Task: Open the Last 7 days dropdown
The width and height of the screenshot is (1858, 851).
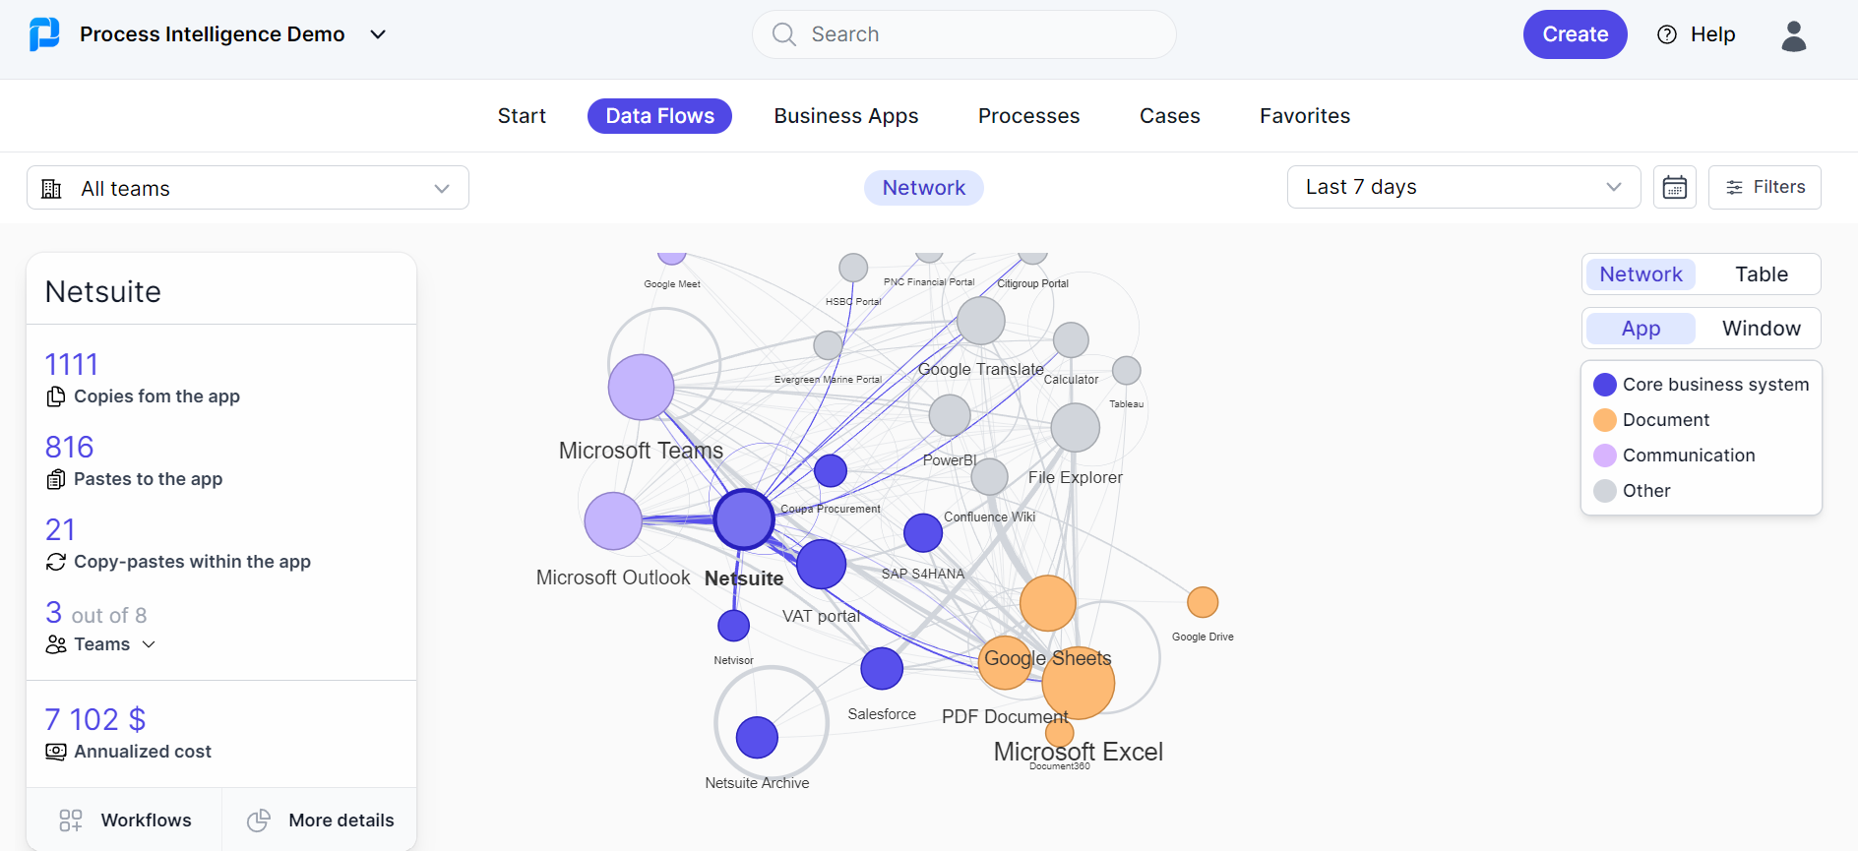Action: tap(1463, 186)
